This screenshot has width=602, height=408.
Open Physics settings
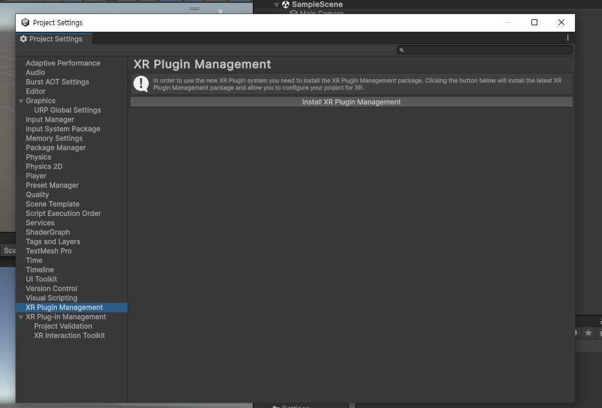[38, 157]
